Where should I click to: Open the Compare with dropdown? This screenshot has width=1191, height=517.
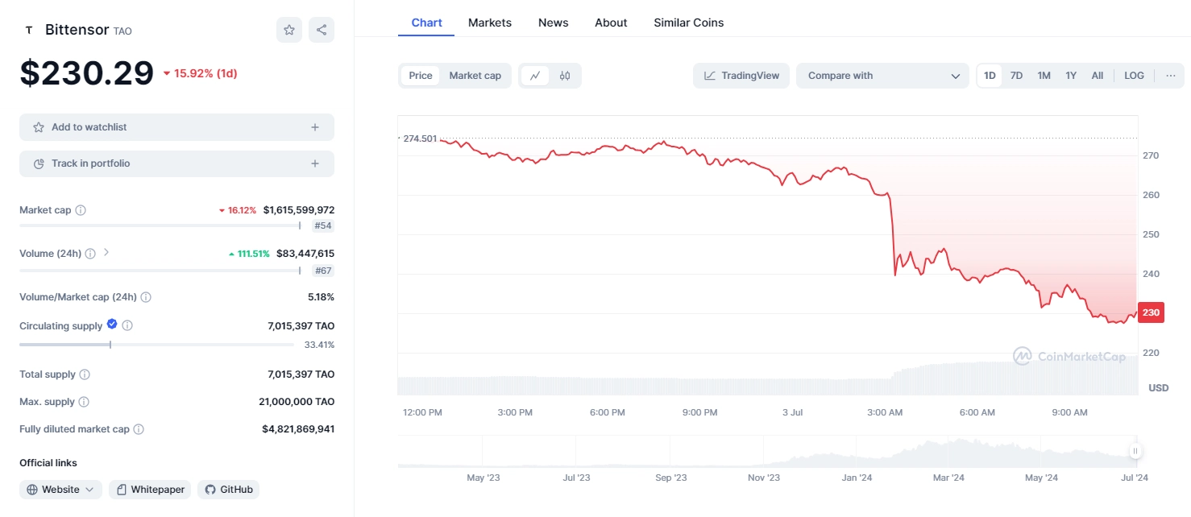point(883,76)
